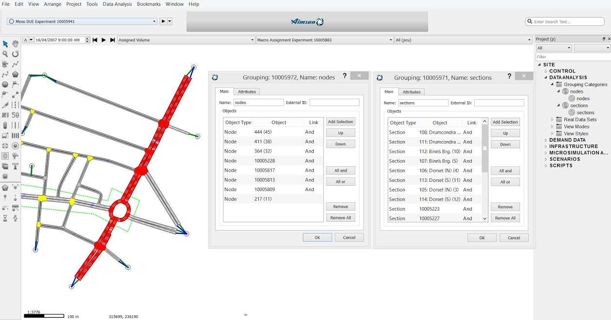The image size is (611, 320).
Task: Click the project Filter input field
Action: coord(572,57)
